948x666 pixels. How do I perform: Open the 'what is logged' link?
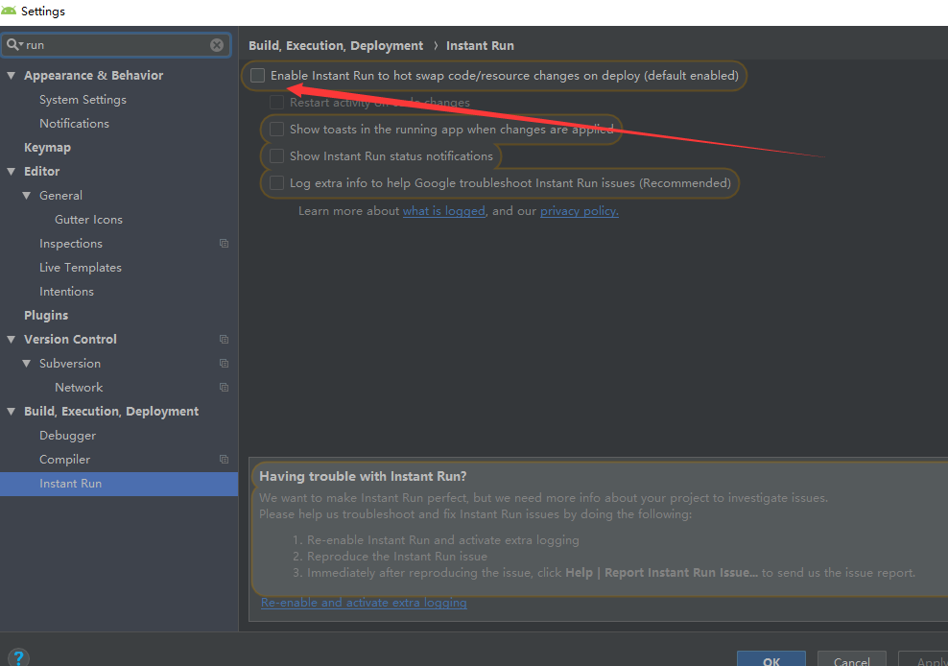(443, 210)
